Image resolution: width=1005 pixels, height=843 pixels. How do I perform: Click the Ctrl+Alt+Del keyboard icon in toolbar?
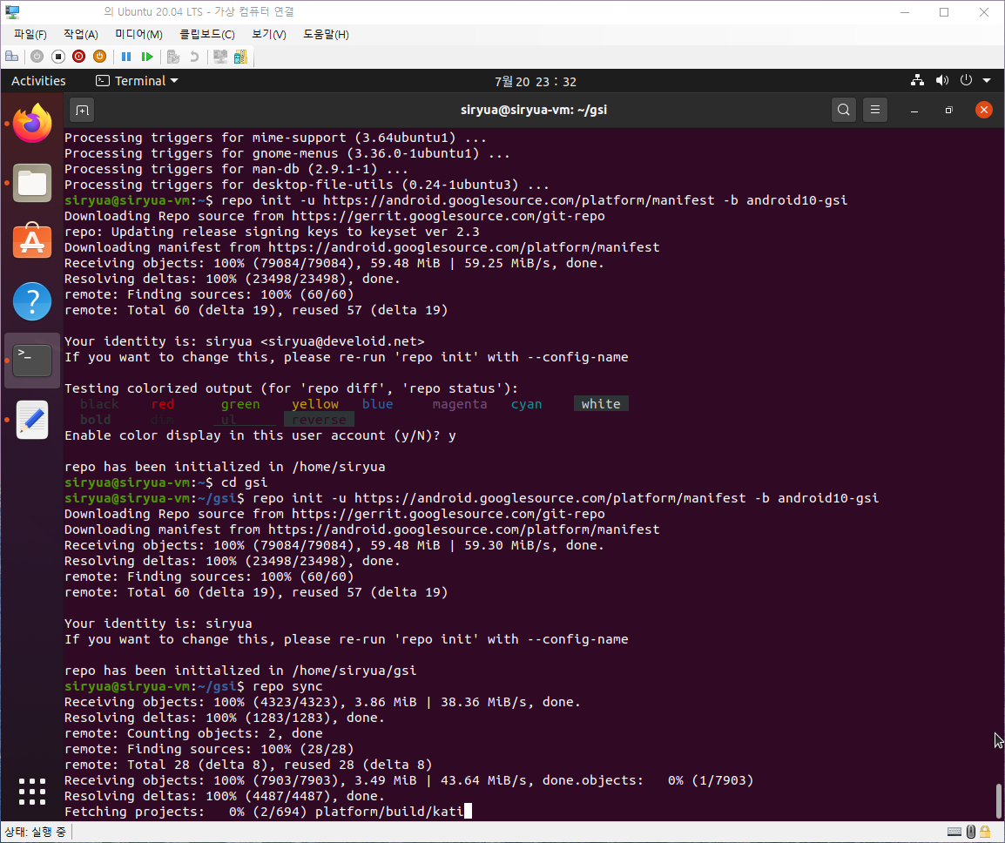11,57
